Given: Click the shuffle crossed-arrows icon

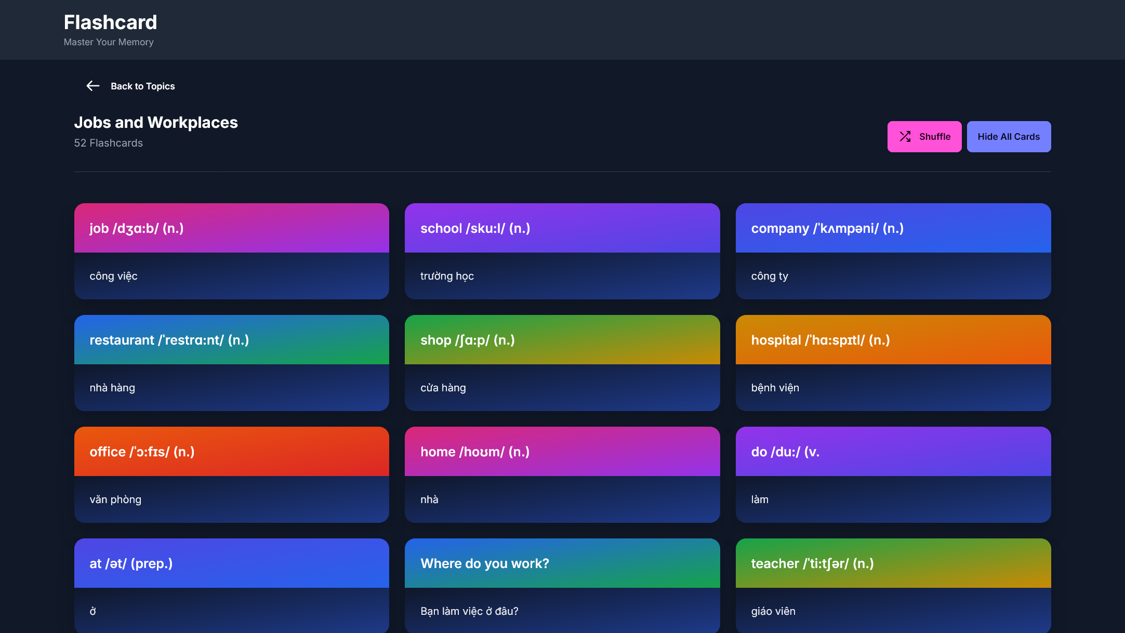Looking at the screenshot, I should click(x=905, y=137).
